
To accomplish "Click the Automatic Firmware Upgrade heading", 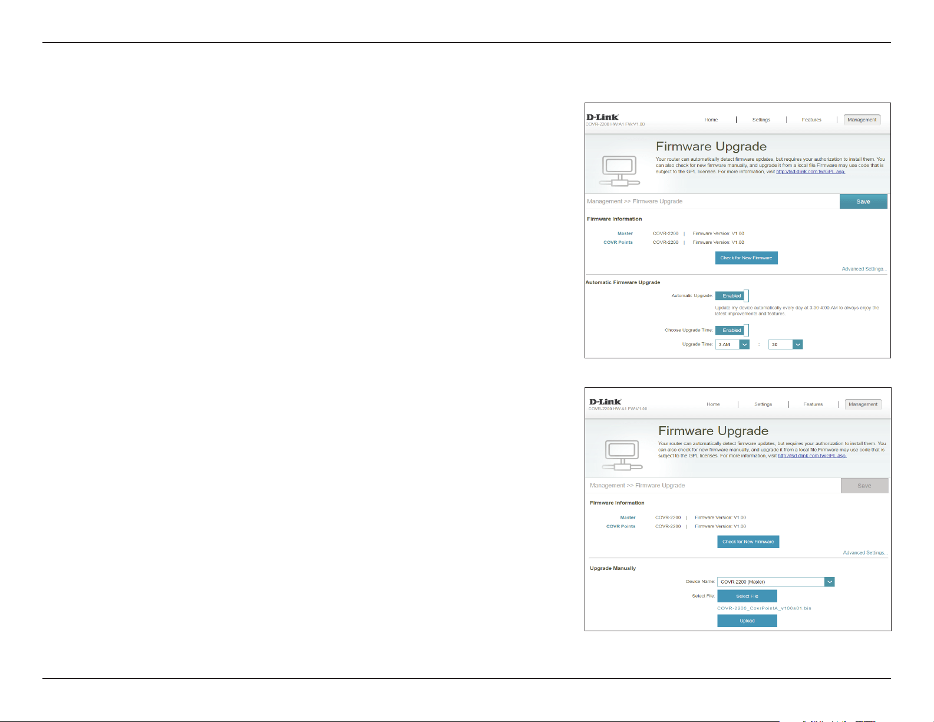I will pos(623,282).
